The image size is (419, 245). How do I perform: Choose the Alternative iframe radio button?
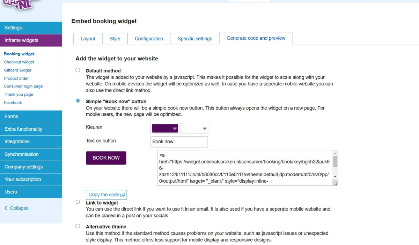click(x=78, y=226)
